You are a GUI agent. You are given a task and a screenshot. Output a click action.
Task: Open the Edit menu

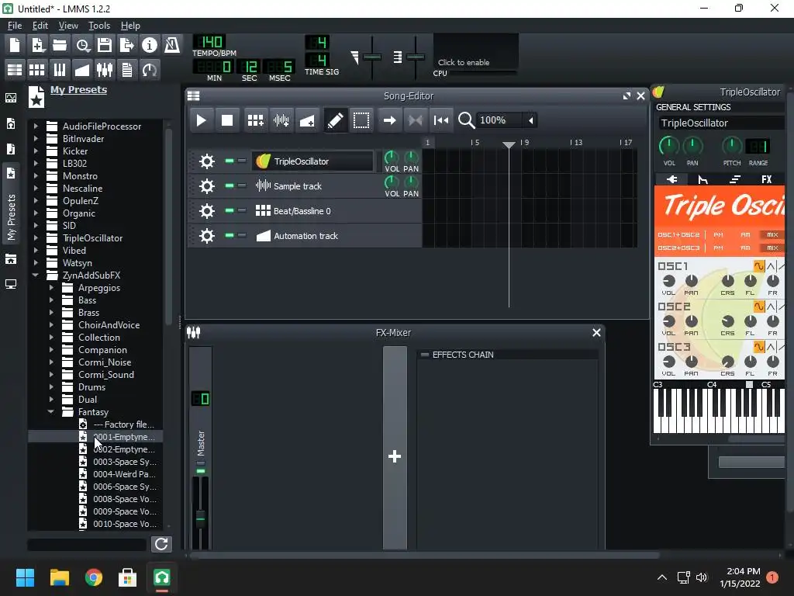click(x=40, y=26)
